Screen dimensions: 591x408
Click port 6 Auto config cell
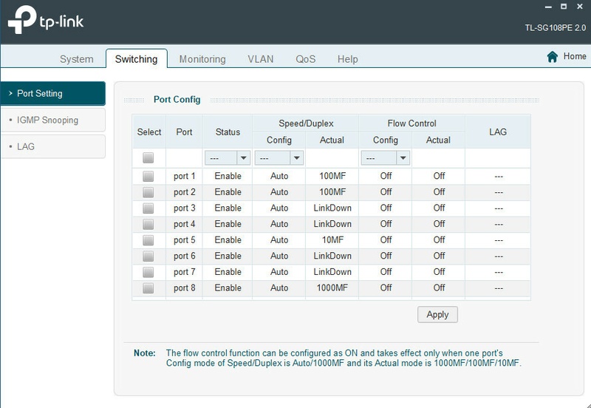(279, 256)
